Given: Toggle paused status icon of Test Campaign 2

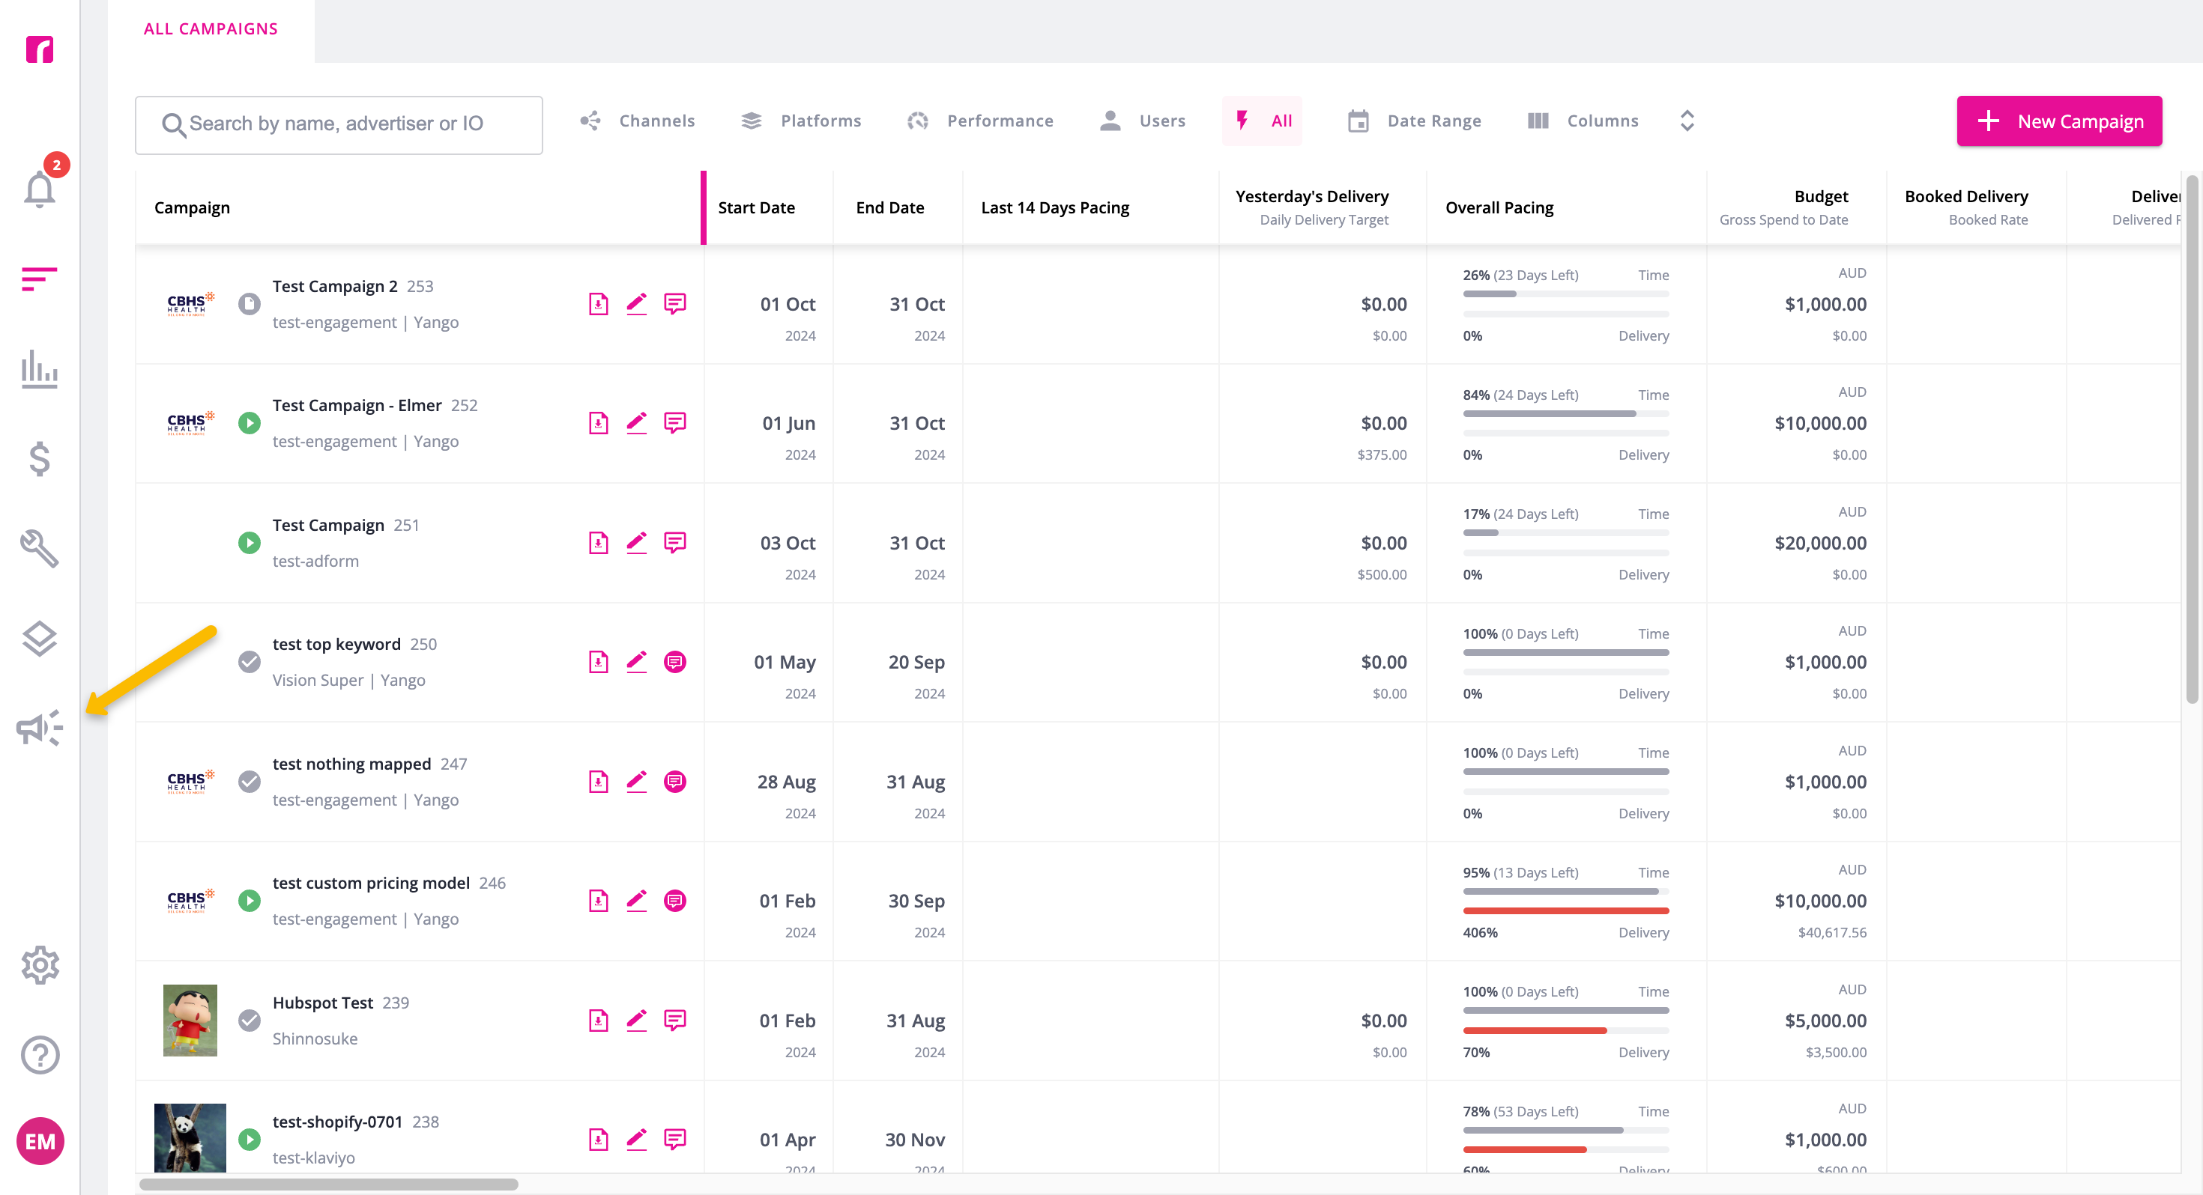Looking at the screenshot, I should point(249,303).
